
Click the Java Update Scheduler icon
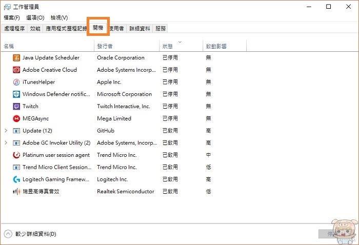[x=16, y=57]
